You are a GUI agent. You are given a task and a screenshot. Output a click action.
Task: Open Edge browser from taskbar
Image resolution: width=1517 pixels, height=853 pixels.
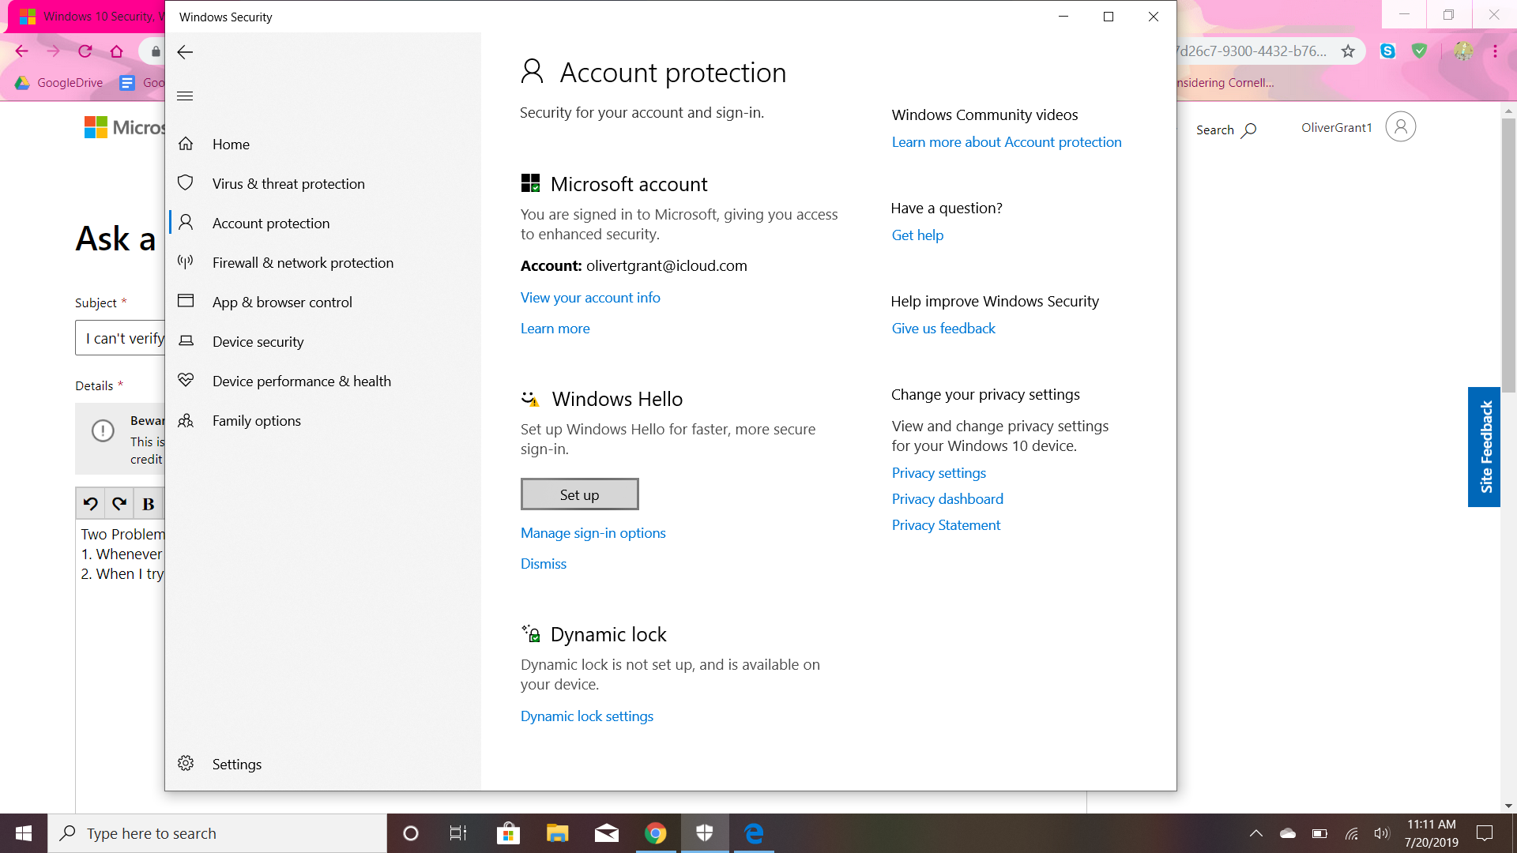[754, 833]
